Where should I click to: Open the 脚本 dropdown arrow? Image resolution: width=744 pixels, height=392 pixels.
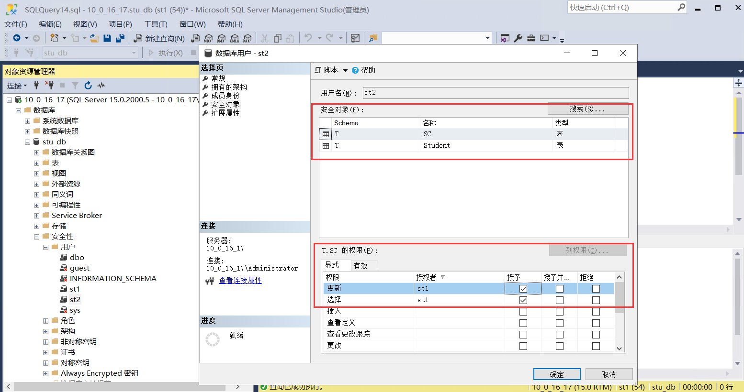point(345,70)
